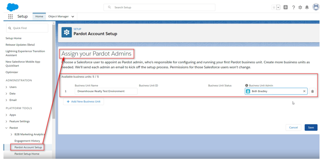Open Release Updates (Beta)

click(x=20, y=45)
